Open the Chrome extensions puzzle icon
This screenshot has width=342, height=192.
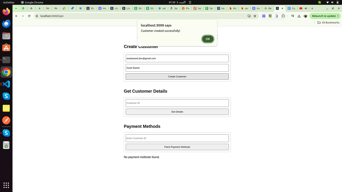(283, 16)
